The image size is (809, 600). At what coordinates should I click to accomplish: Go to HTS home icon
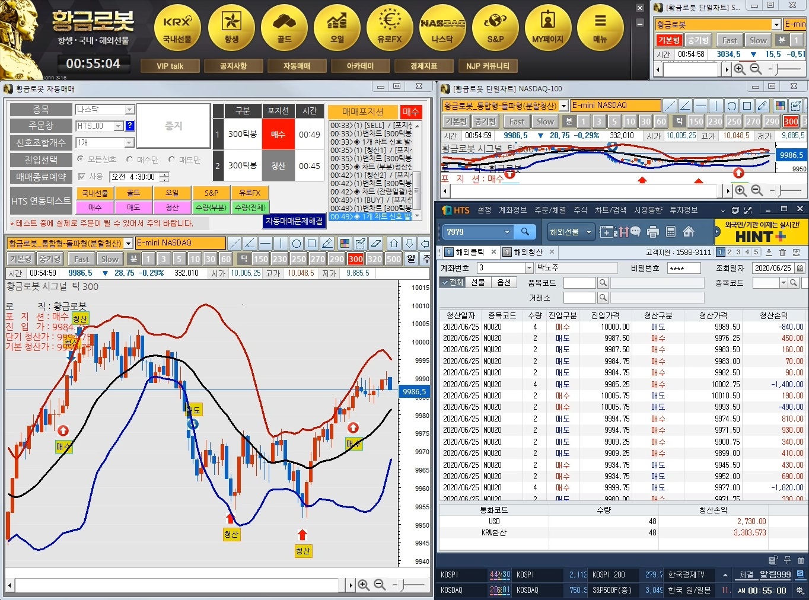pyautogui.click(x=689, y=232)
